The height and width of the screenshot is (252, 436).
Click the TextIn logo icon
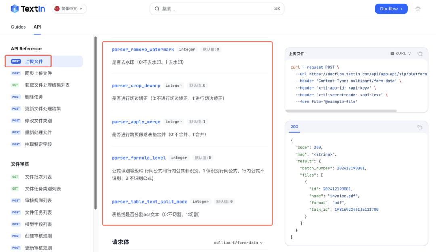point(15,8)
